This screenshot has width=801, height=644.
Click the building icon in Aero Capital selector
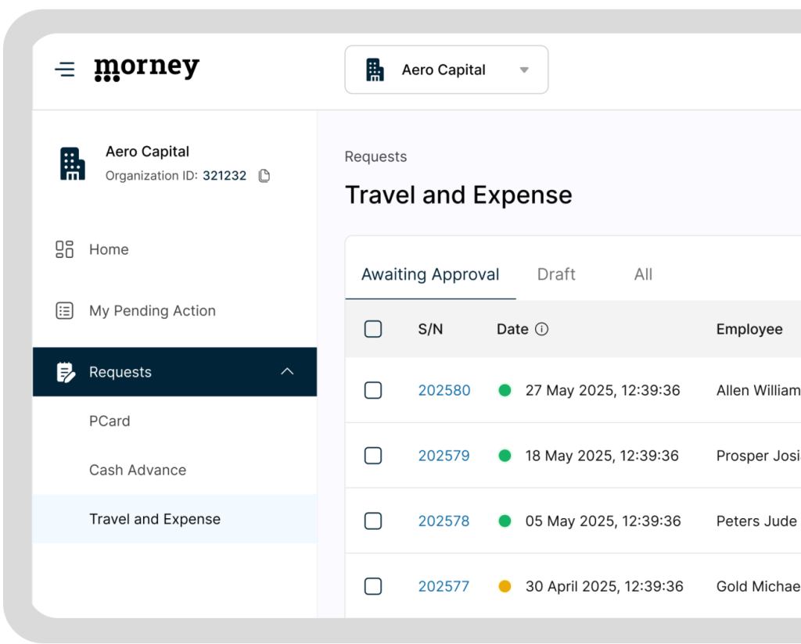[x=375, y=70]
